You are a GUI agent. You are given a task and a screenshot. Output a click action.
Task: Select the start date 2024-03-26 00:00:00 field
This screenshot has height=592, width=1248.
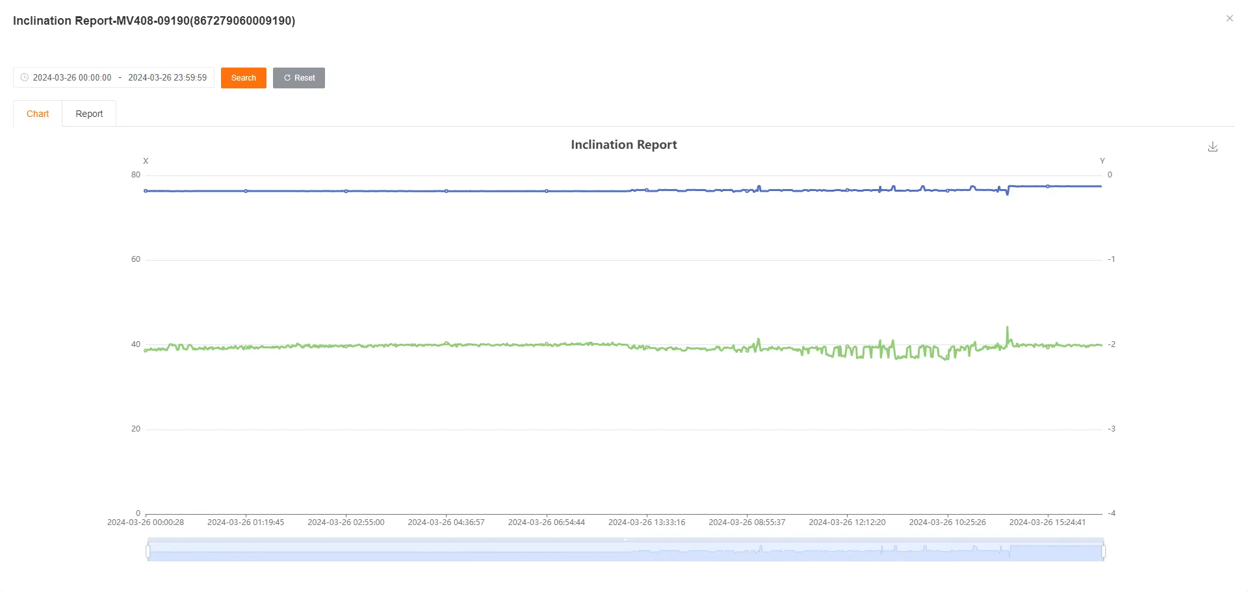(x=72, y=77)
